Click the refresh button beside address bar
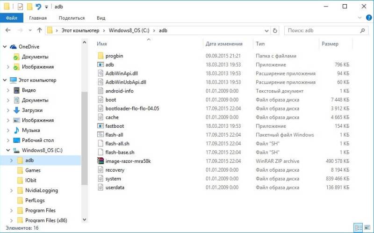Screen dimensions: 374x233 click(275, 30)
